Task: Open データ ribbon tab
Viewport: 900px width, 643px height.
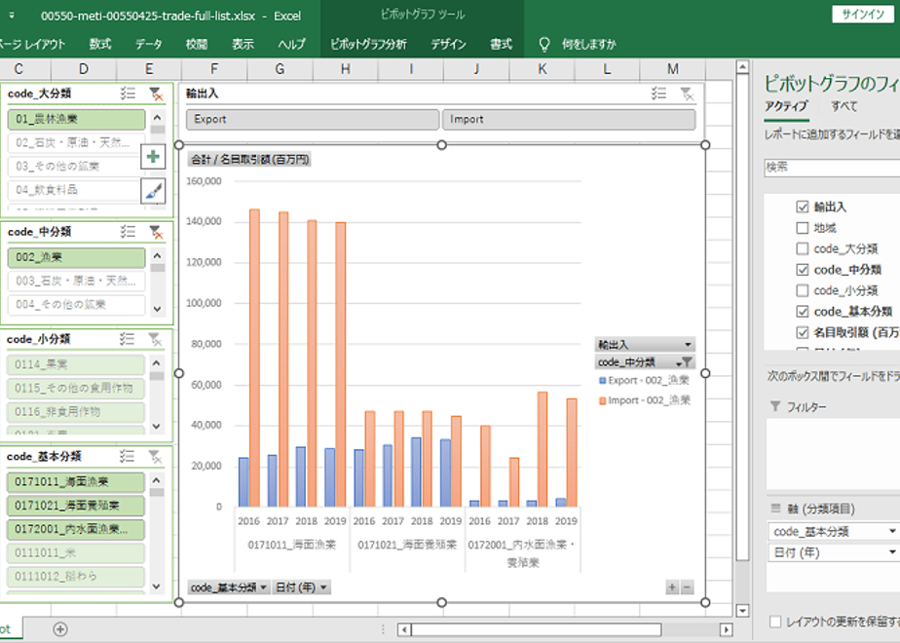Action: (149, 44)
